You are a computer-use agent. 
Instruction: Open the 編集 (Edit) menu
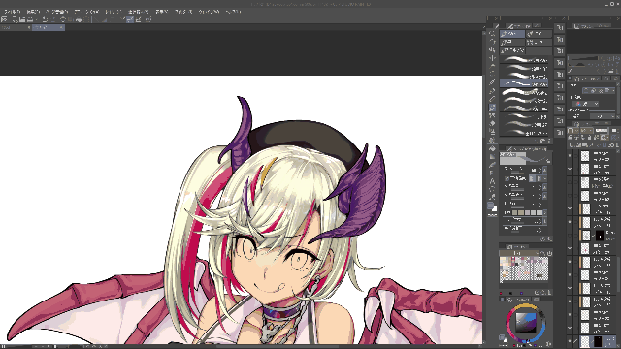point(33,12)
